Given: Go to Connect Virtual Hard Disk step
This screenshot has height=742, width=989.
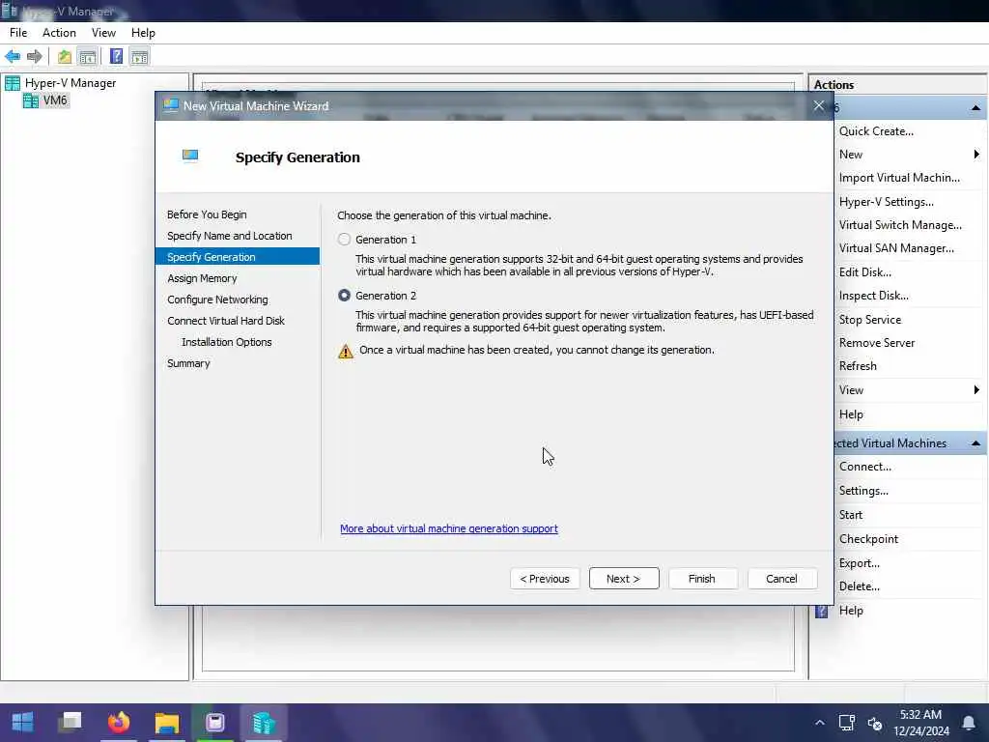Looking at the screenshot, I should [x=226, y=321].
